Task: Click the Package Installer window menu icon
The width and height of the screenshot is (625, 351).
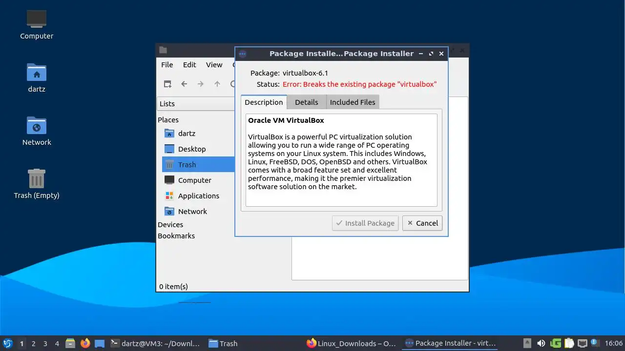Action: pyautogui.click(x=243, y=54)
